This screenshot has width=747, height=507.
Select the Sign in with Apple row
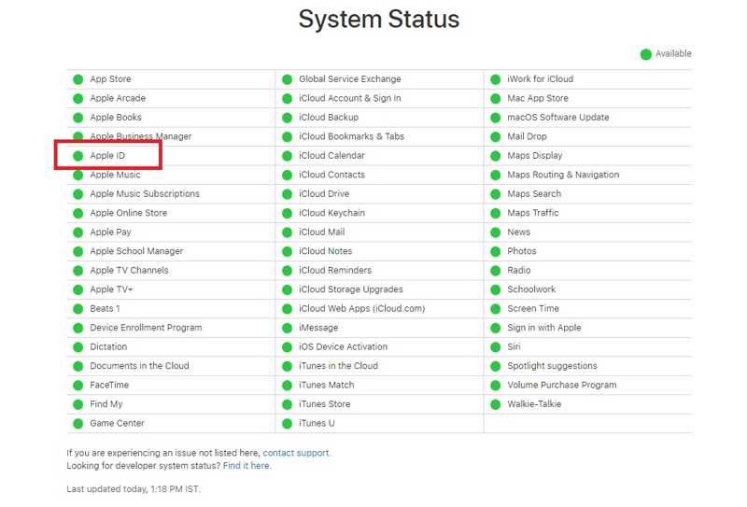pyautogui.click(x=588, y=328)
